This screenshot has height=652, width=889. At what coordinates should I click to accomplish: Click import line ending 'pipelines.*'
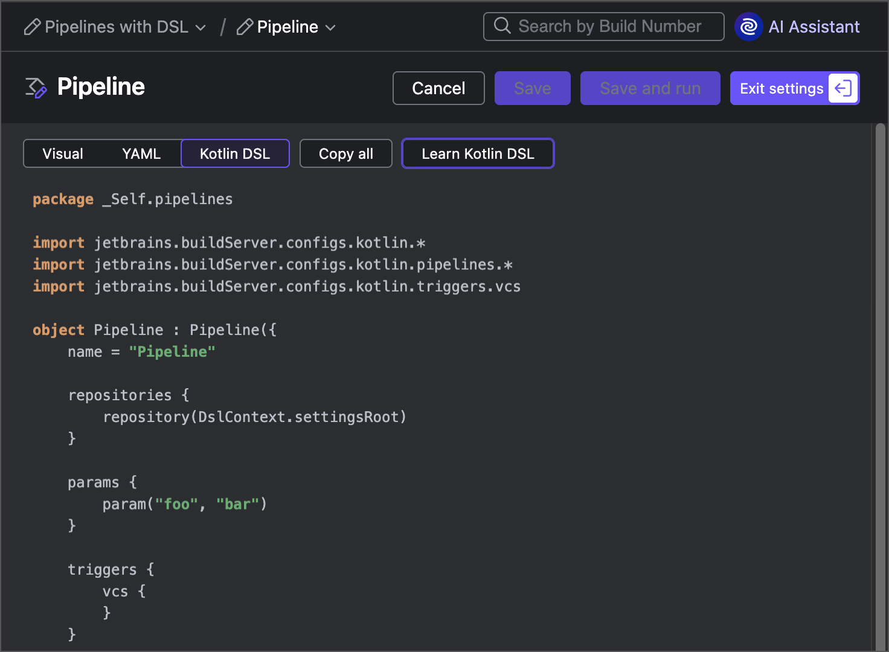pos(273,264)
